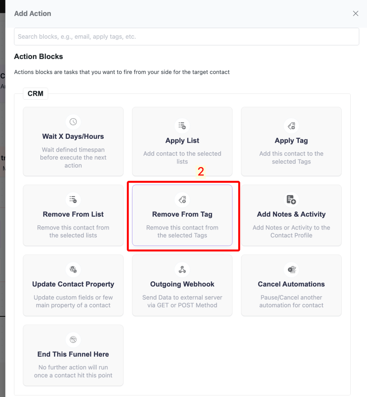
Task: Click the Outgoing Webhook icon
Action: 182,269
